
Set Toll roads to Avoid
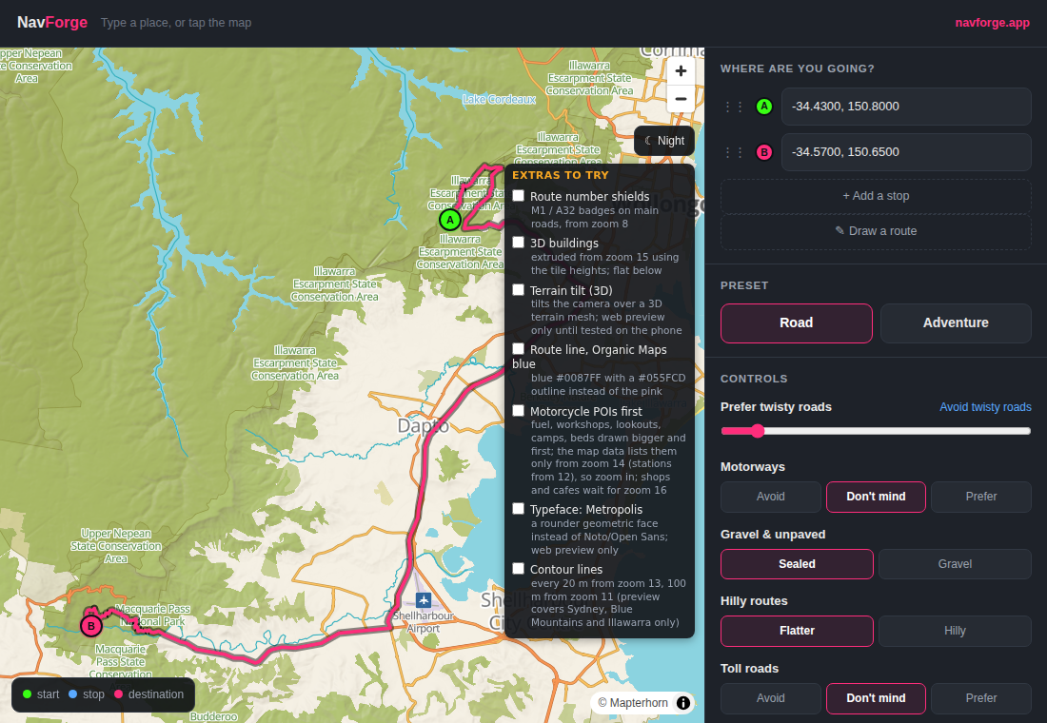[x=771, y=698]
